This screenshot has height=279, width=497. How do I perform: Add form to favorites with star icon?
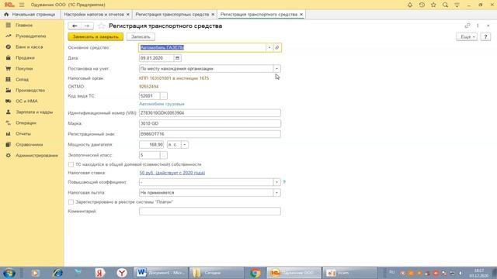click(x=101, y=26)
